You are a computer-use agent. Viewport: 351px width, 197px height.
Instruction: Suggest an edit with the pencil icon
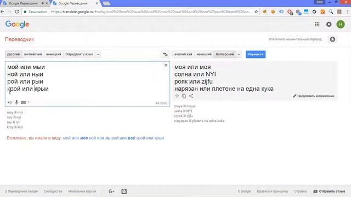(x=313, y=96)
